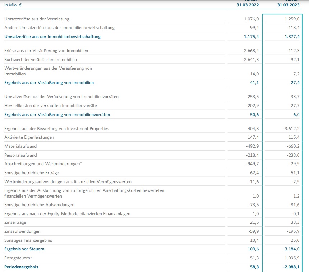Click value -11,6
Screen dimensions: 309x272
coord(253,182)
